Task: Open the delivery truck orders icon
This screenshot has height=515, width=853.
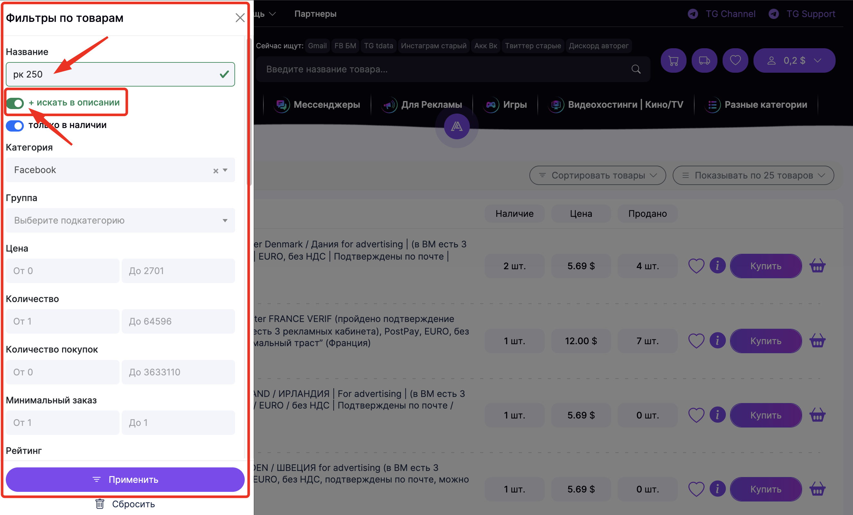Action: coord(704,61)
